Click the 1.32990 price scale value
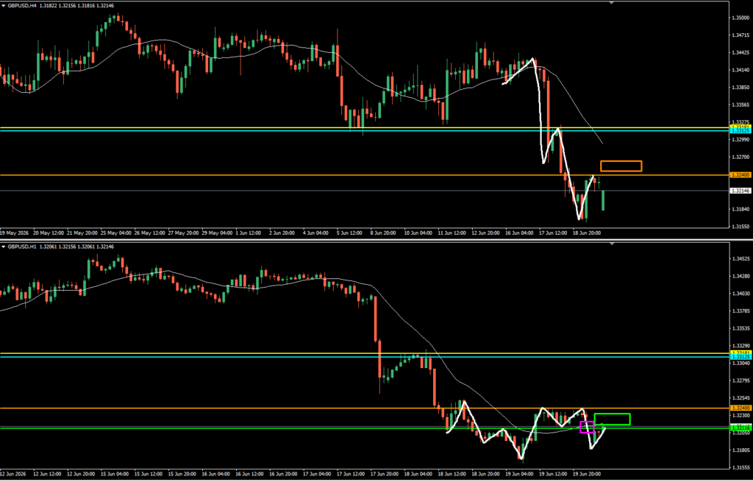 740,139
